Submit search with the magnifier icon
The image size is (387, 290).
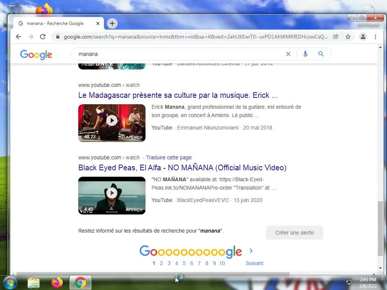click(x=321, y=54)
